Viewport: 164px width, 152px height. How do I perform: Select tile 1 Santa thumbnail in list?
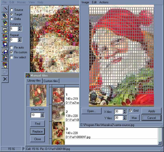click(58, 96)
